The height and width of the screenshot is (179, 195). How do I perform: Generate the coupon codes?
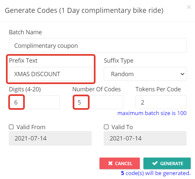pos(167,164)
